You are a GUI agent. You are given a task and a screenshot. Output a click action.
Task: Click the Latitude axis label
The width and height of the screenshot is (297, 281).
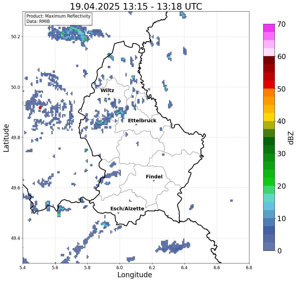point(6,138)
